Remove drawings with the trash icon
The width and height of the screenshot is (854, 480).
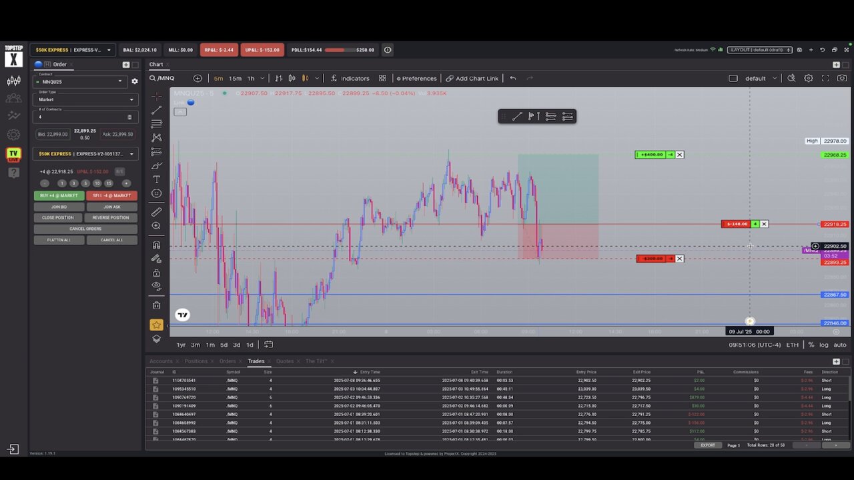click(x=156, y=305)
